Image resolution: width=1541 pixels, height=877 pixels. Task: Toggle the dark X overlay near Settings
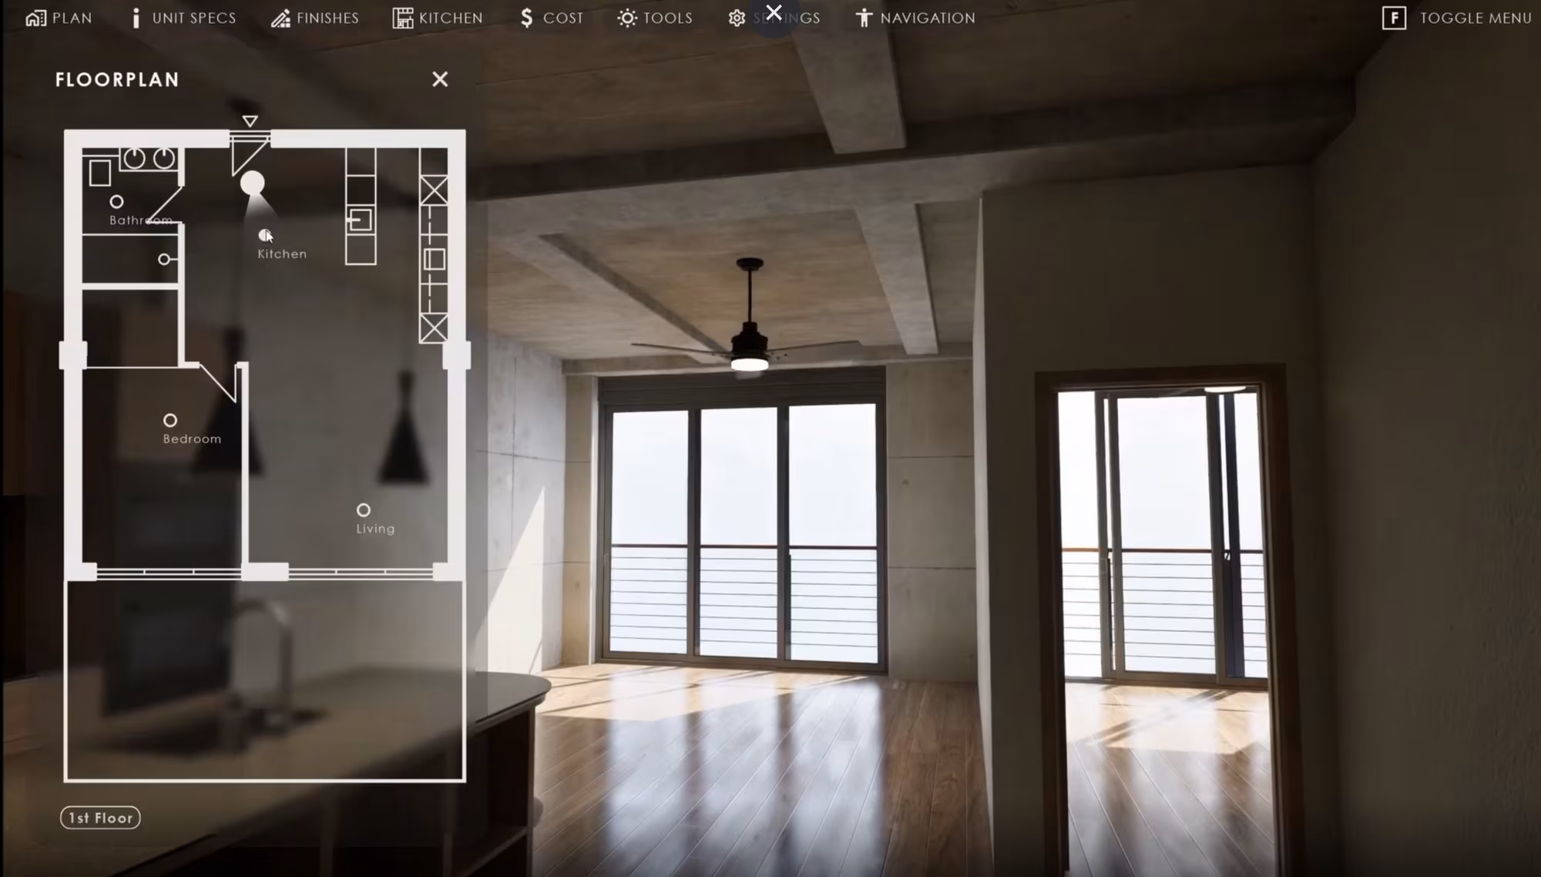(x=774, y=12)
